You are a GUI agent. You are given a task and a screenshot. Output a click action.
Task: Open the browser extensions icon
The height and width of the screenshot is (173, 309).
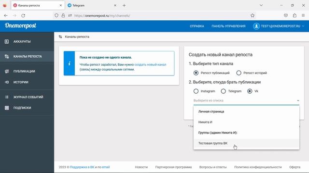click(295, 15)
